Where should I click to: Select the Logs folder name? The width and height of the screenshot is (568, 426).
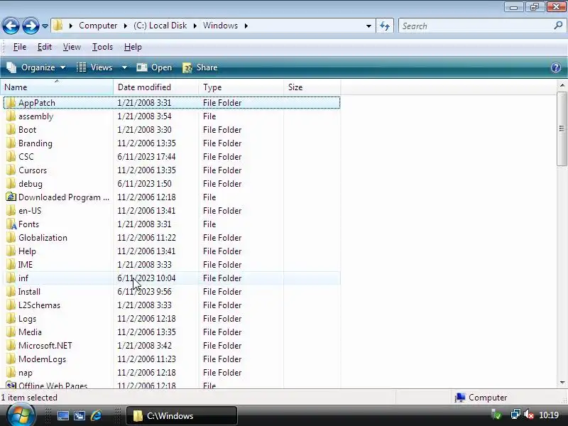point(27,319)
